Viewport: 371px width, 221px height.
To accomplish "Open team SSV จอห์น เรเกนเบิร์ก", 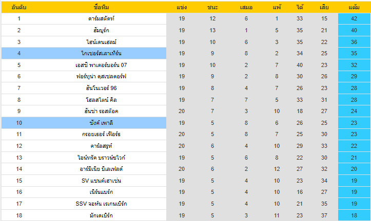I will 101,204.
